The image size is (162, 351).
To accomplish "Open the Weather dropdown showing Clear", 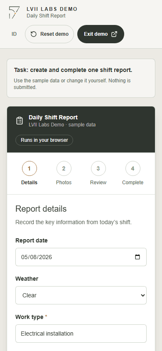I will tap(81, 295).
